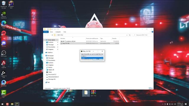Select Acceso rápido in the navigation pane
Viewport: 189px width, 106px height.
51,40
